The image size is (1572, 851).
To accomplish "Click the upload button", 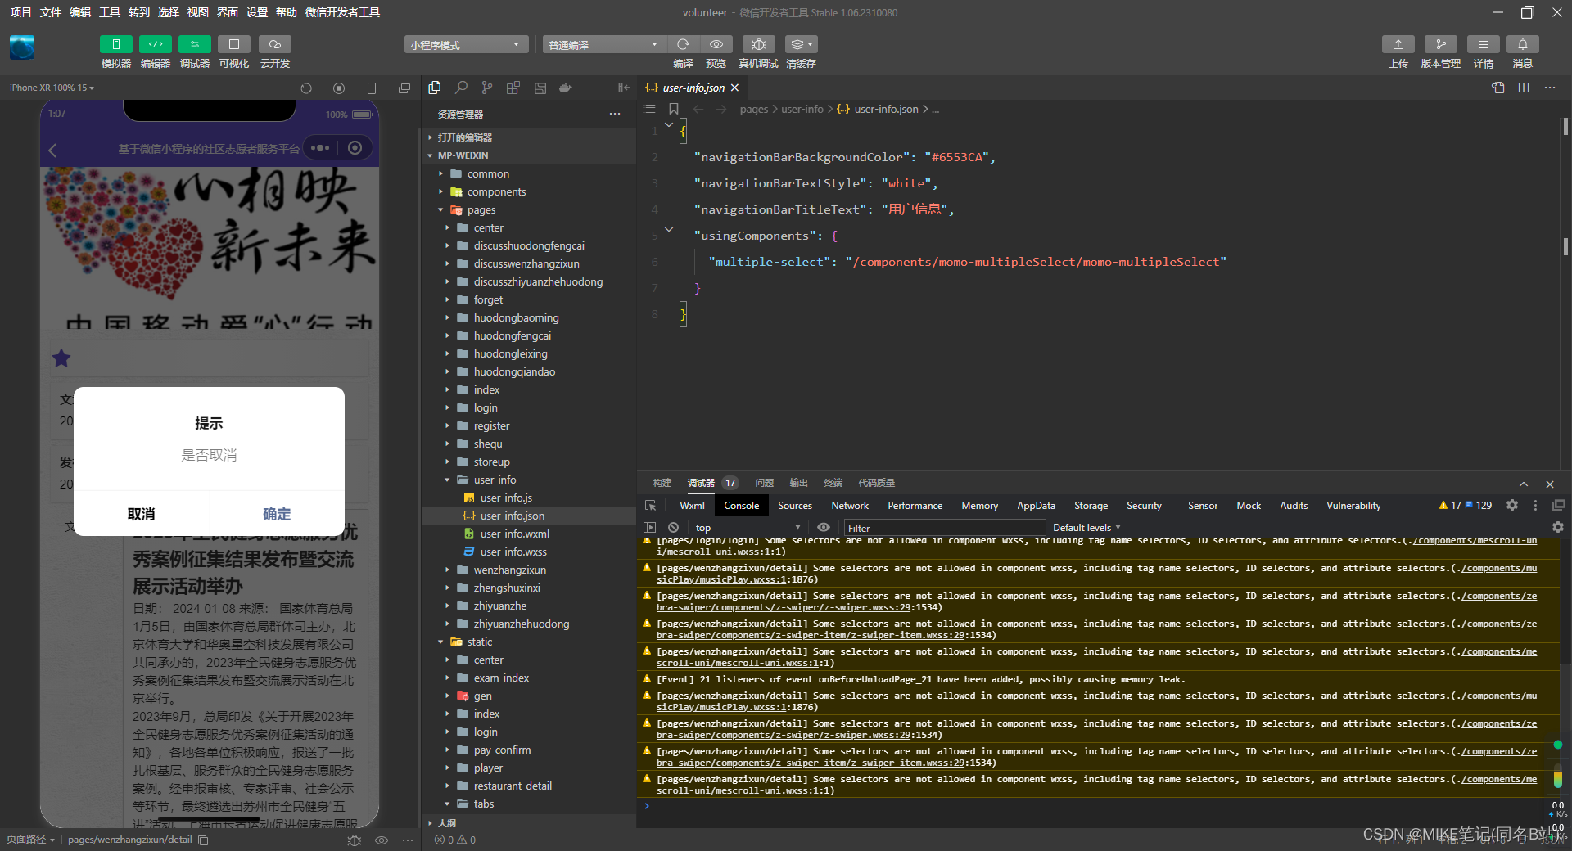I will pos(1398,44).
